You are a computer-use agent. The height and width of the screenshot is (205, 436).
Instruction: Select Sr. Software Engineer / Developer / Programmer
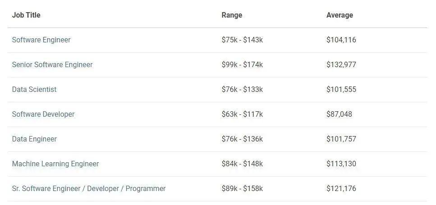(89, 189)
